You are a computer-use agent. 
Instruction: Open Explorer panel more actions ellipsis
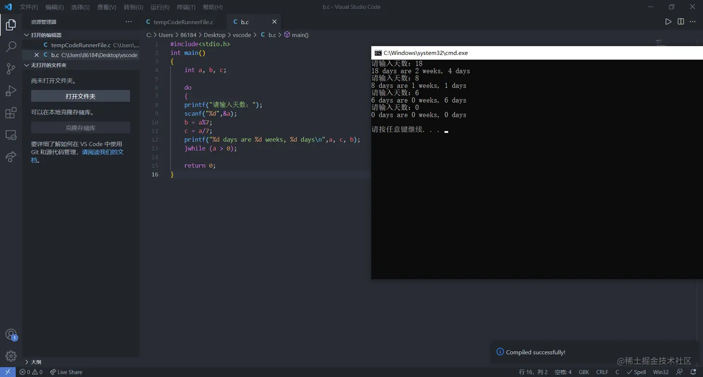point(129,22)
